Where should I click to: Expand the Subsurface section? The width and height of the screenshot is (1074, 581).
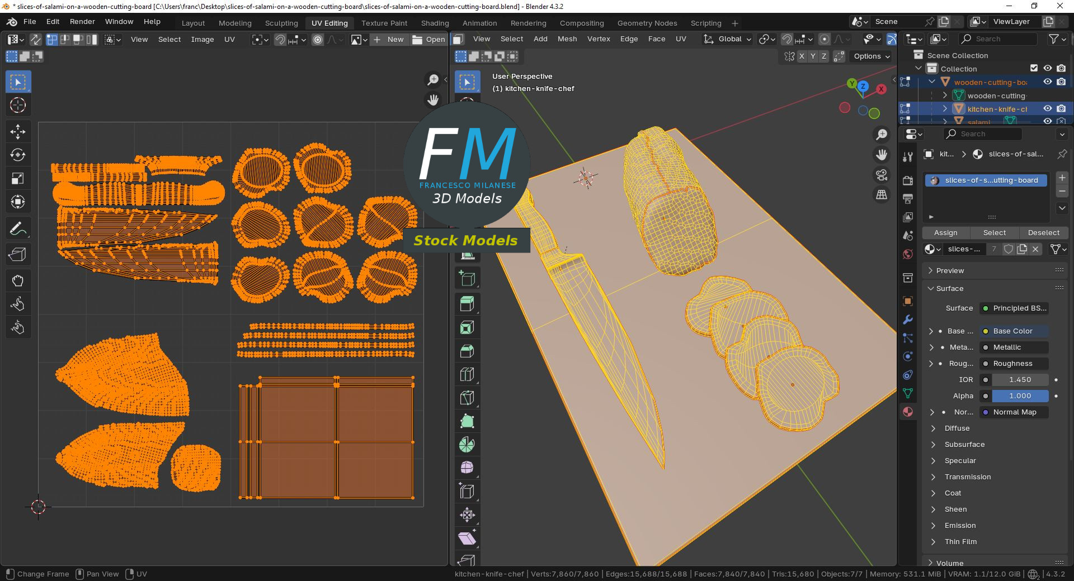point(932,445)
